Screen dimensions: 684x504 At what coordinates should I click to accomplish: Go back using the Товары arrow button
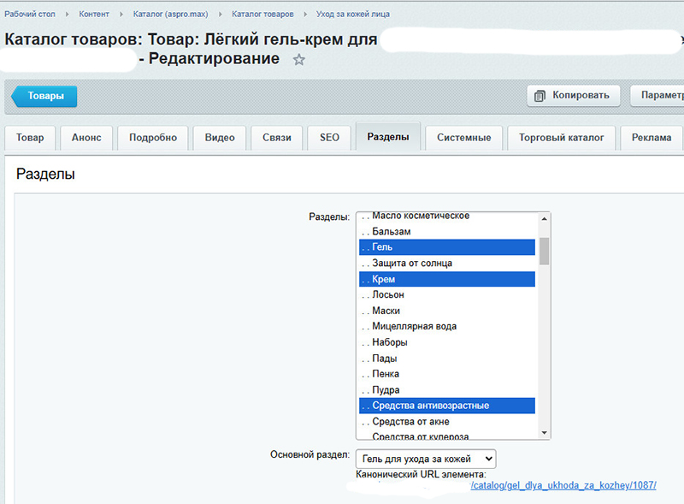click(44, 96)
